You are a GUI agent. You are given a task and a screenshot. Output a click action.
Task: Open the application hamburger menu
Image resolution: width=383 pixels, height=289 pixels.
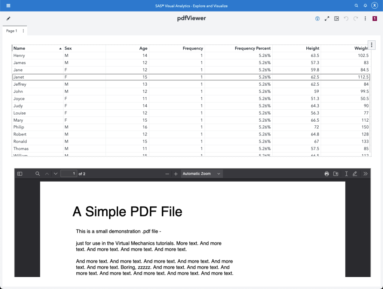point(8,5)
